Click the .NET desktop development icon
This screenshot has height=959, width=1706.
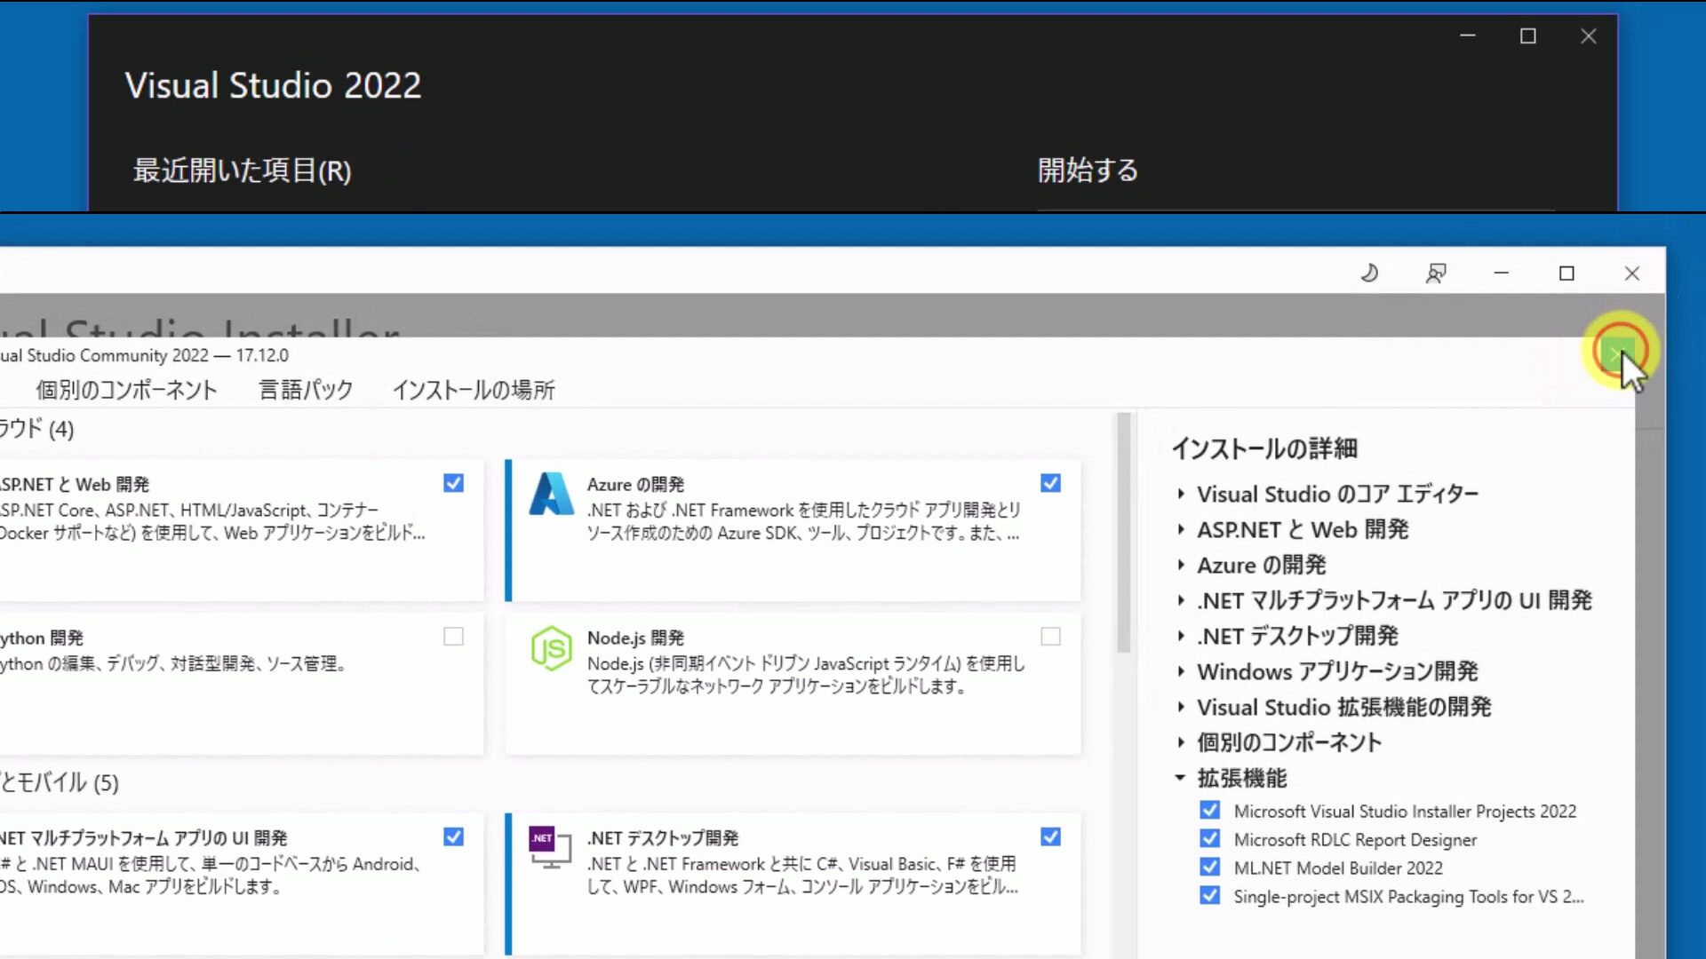[551, 847]
